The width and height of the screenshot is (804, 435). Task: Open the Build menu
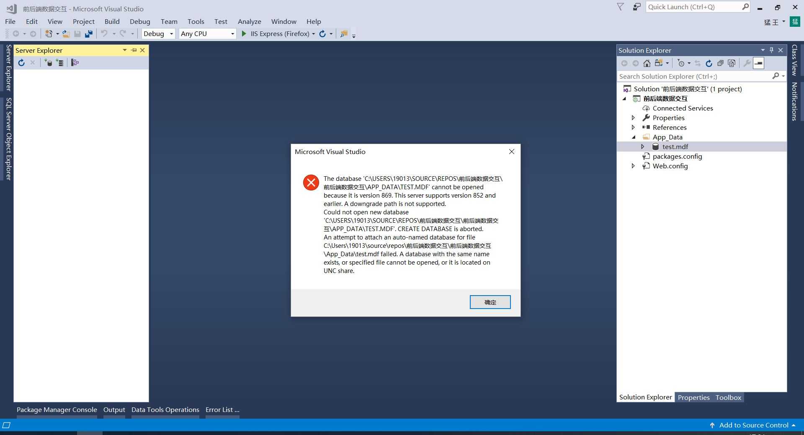pos(112,21)
